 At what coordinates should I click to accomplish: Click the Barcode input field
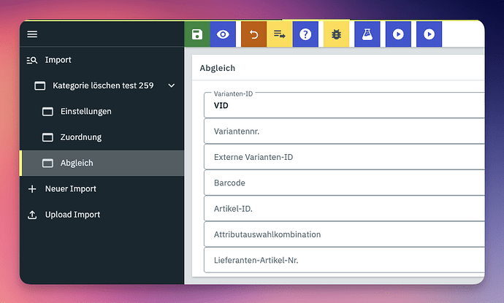point(343,183)
